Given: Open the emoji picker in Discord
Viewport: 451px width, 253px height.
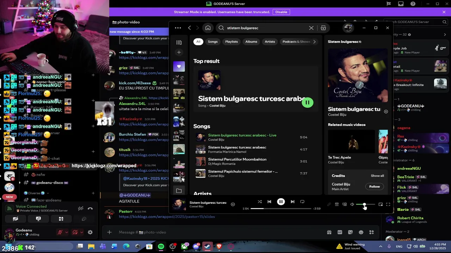Looking at the screenshot, I should click(x=361, y=232).
